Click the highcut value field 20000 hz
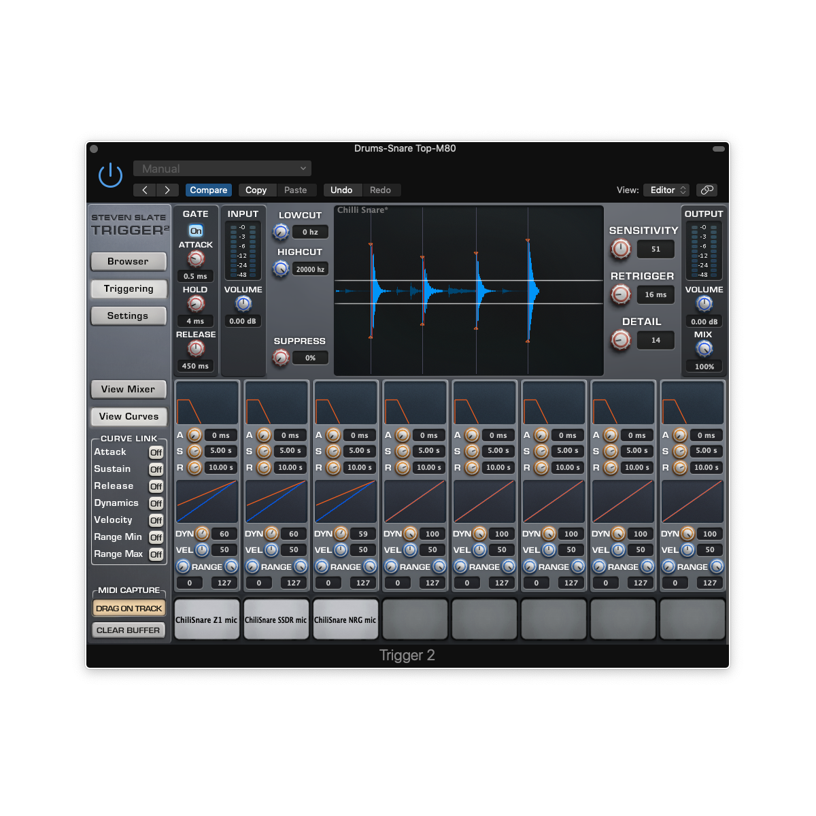Viewport: 816px width, 816px height. click(x=310, y=269)
